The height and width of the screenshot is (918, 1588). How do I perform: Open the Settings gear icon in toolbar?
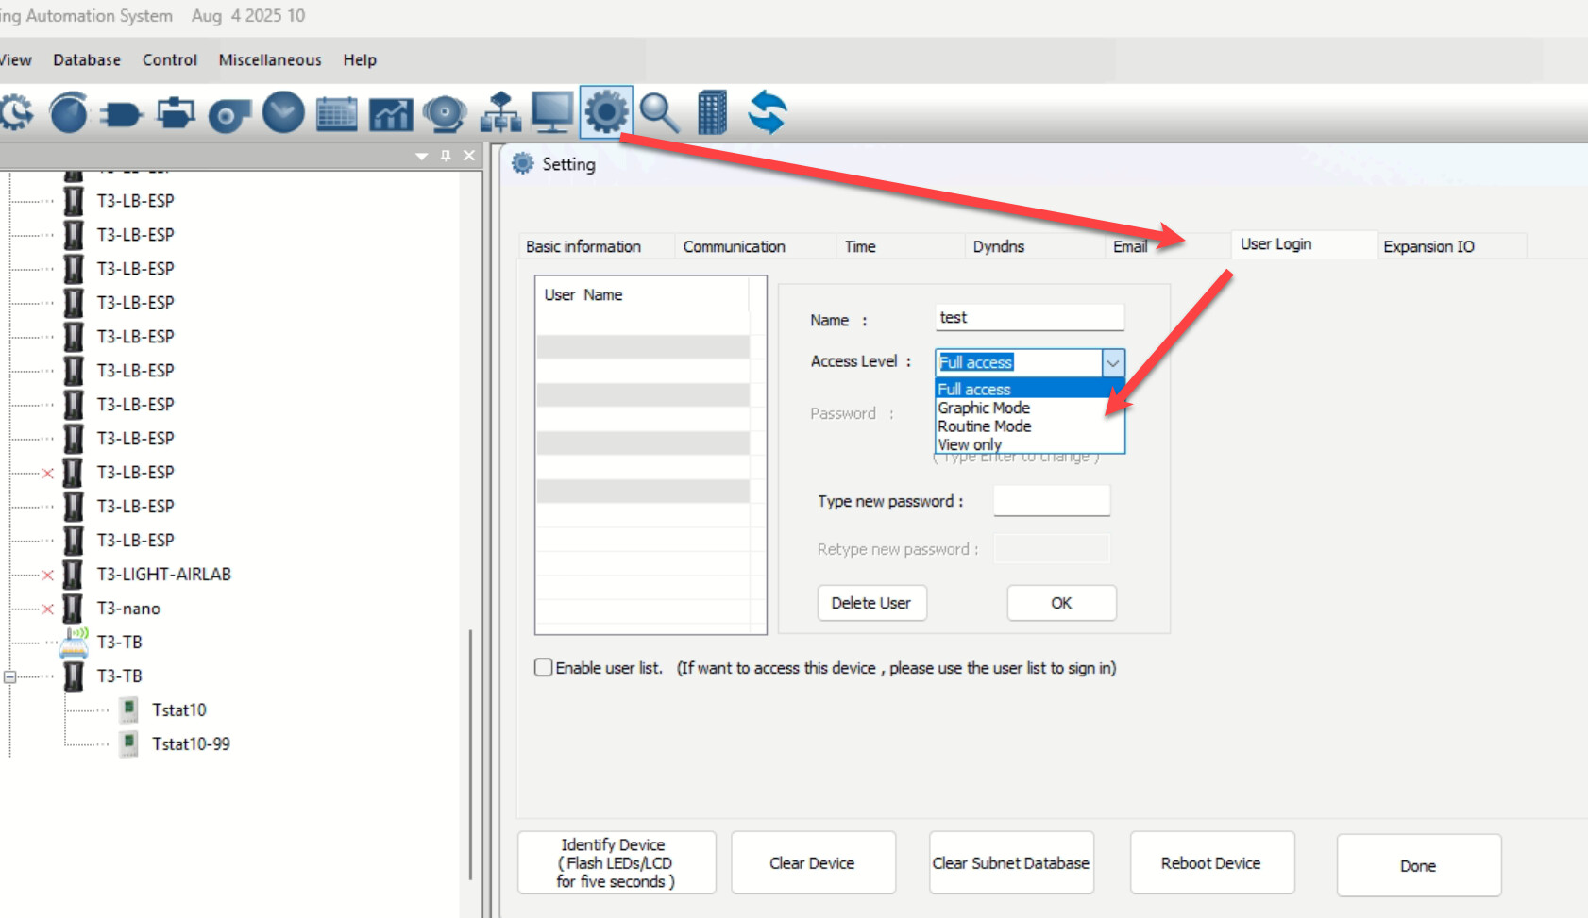605,112
